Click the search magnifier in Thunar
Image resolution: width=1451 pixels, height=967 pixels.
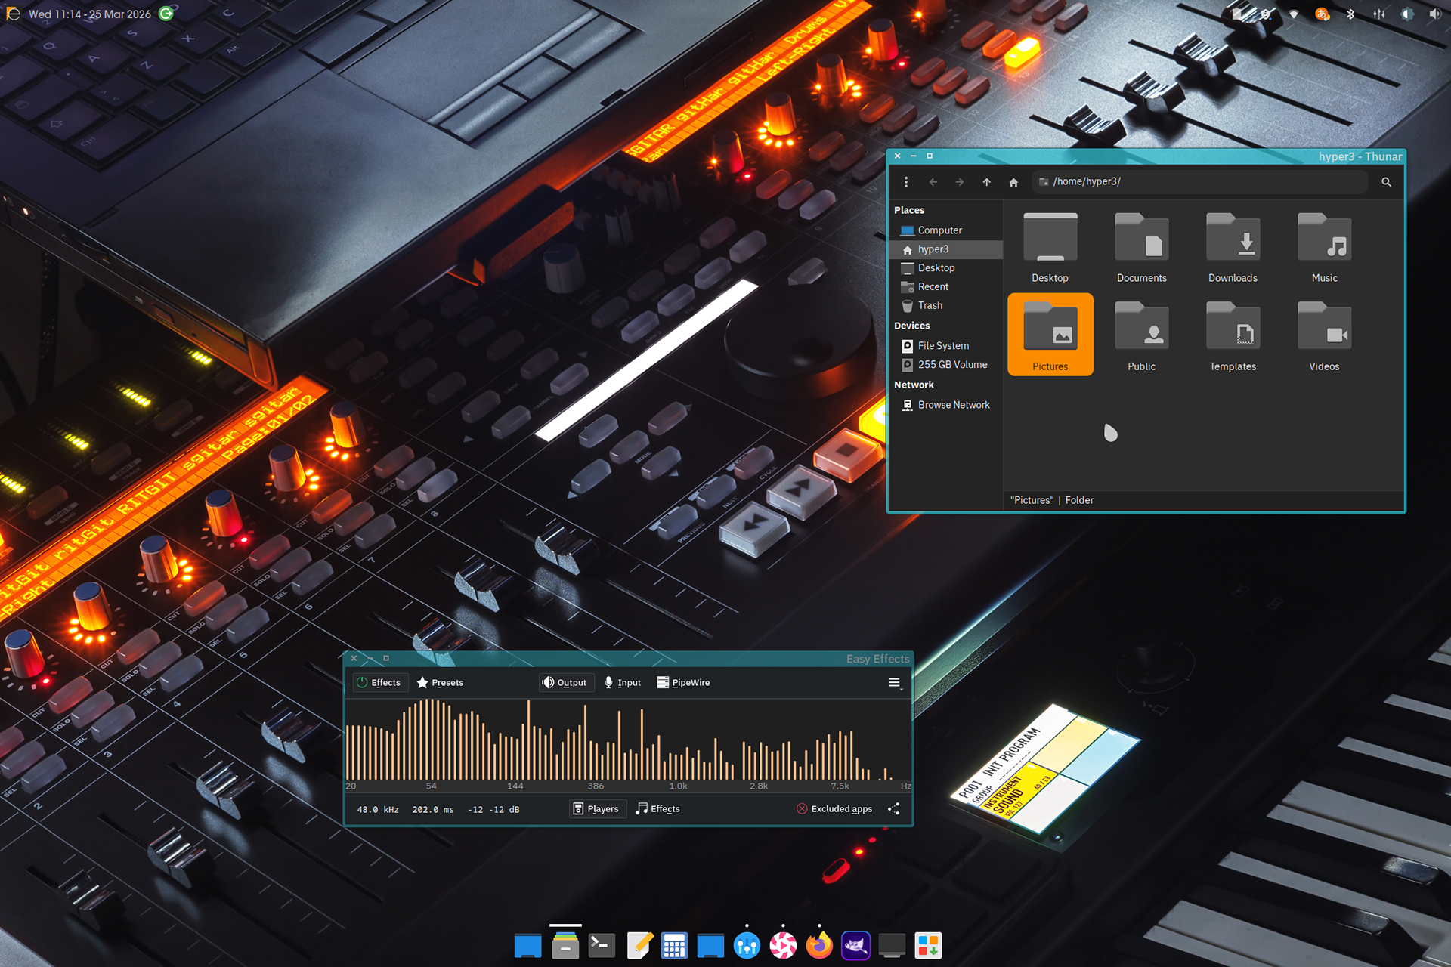[1386, 181]
